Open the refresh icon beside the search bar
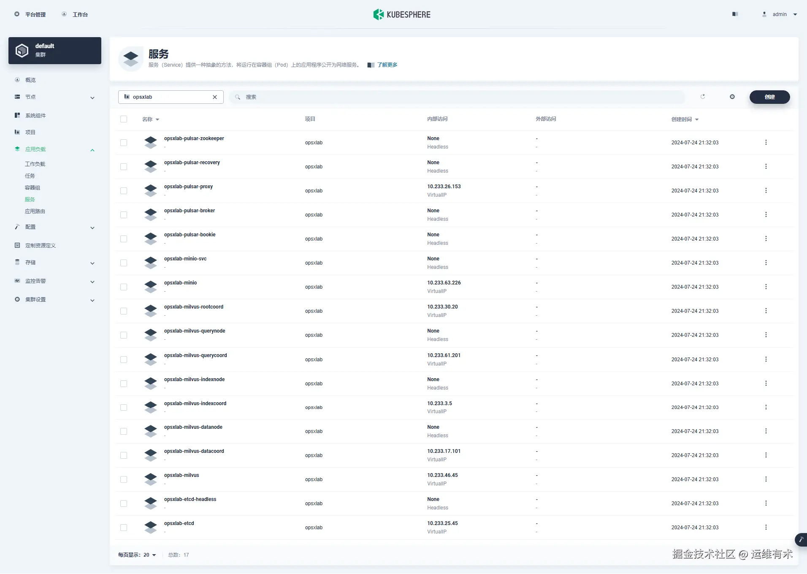Screen dimensions: 807x574 pos(702,97)
